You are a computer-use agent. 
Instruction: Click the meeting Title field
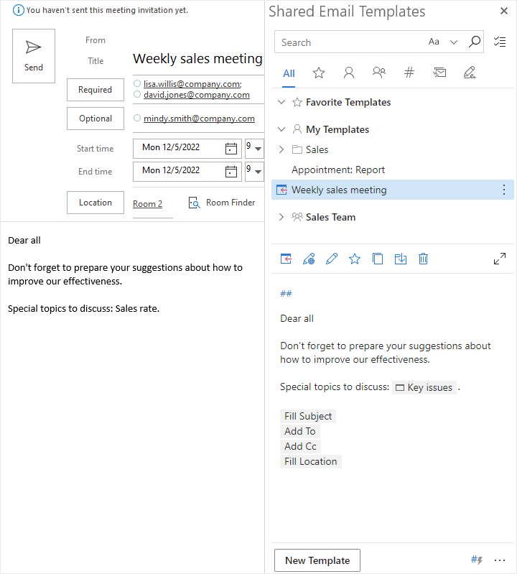tap(198, 59)
